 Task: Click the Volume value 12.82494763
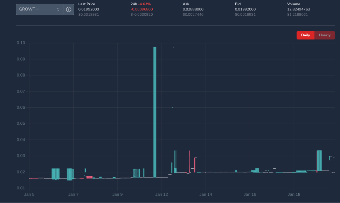(298, 9)
